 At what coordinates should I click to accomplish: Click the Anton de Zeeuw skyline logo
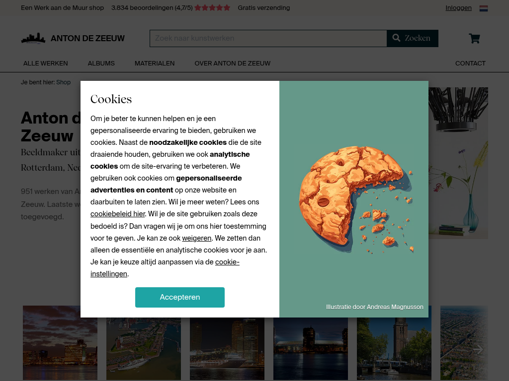coord(33,38)
